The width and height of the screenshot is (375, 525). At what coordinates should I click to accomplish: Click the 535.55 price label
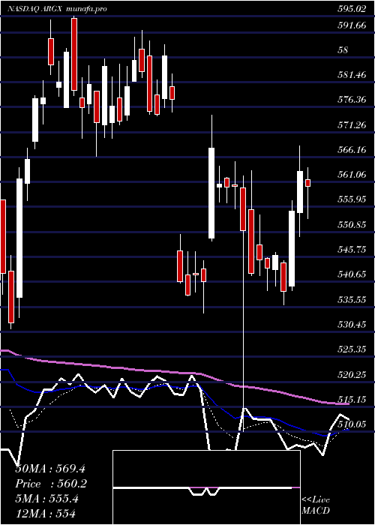click(x=351, y=299)
